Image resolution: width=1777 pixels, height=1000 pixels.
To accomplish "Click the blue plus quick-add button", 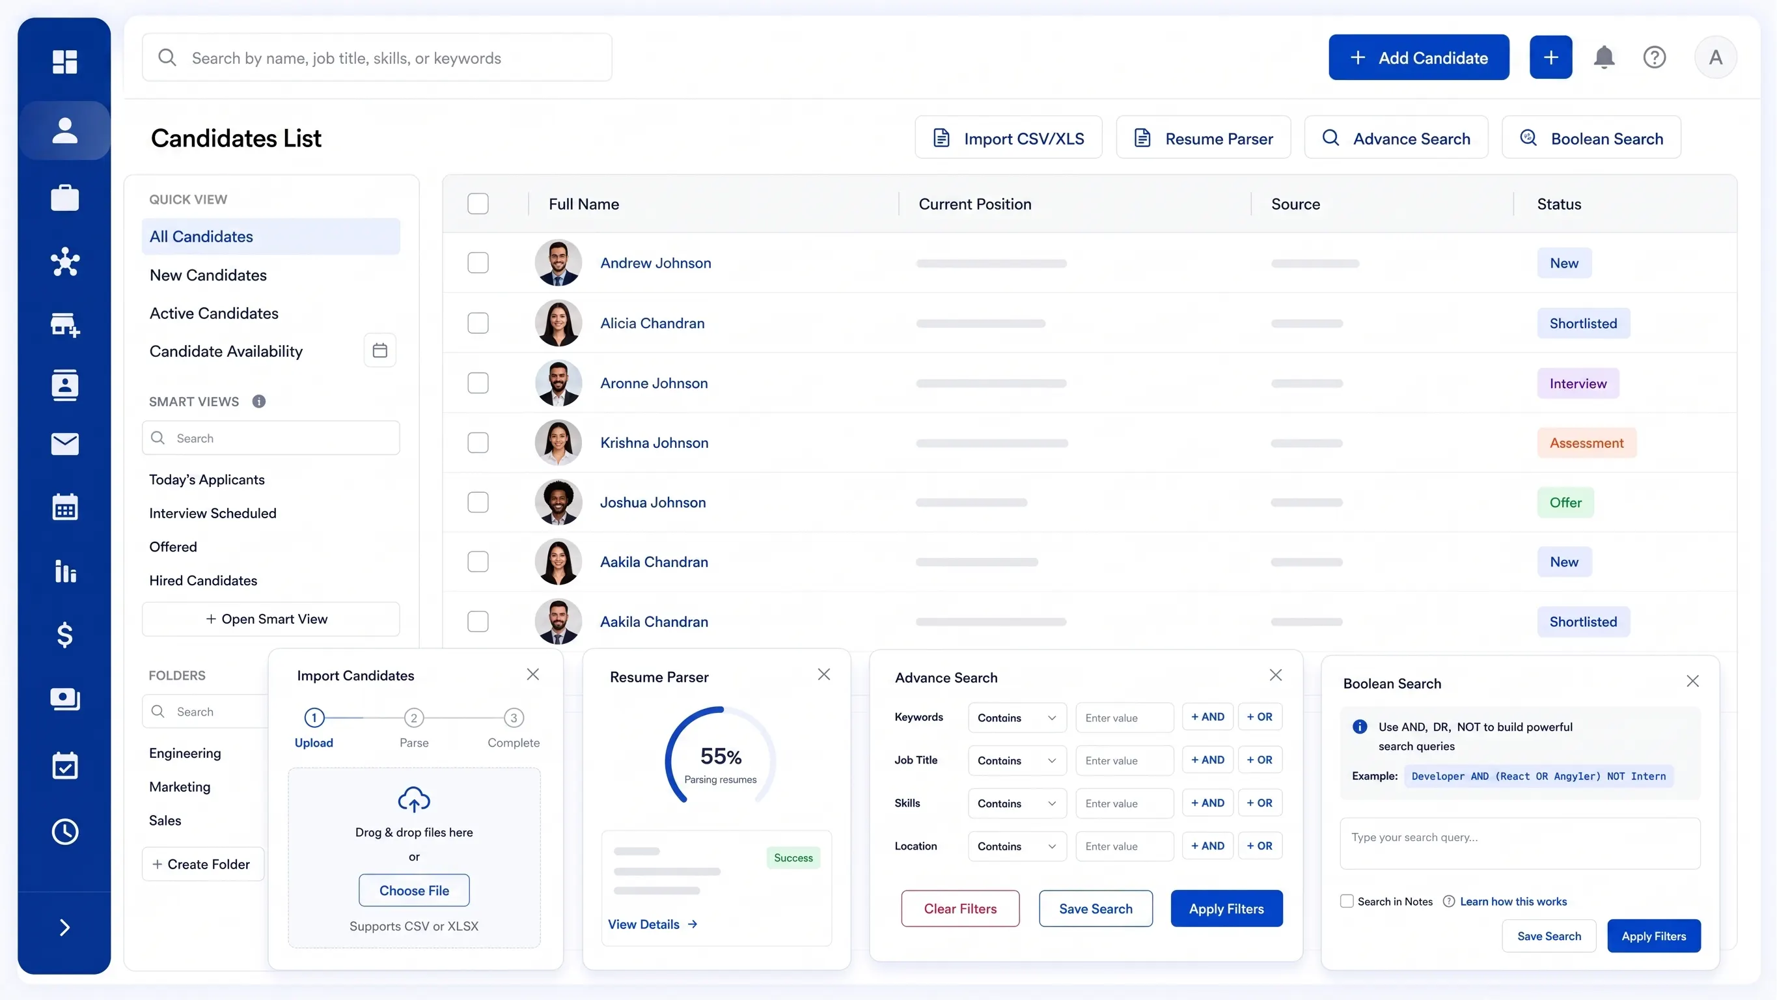I will tap(1550, 57).
